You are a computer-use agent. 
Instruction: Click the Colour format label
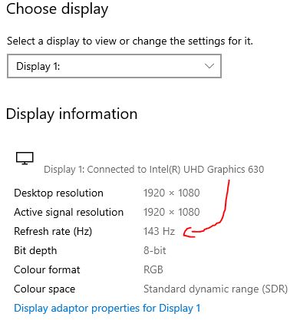click(x=47, y=269)
